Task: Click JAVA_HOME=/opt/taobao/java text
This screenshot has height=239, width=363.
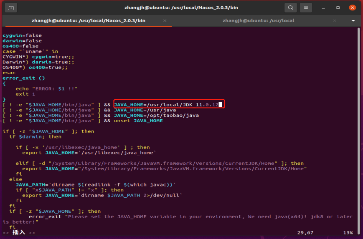Action: (156, 116)
